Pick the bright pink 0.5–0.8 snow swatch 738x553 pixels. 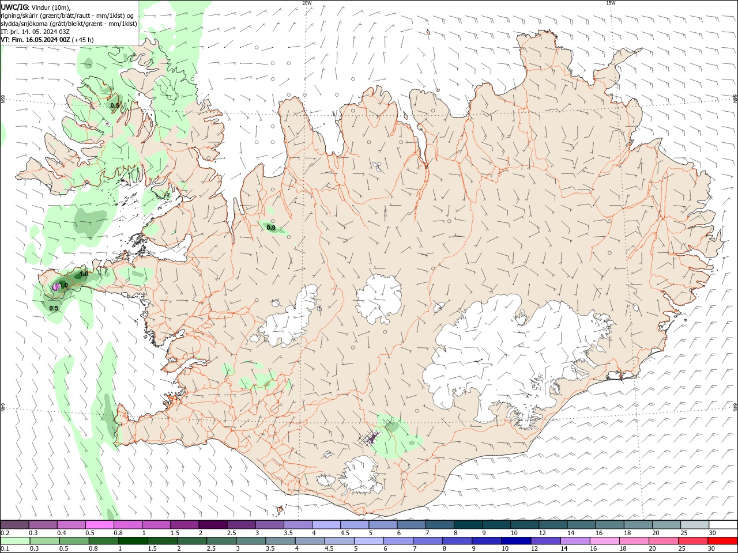click(x=100, y=525)
